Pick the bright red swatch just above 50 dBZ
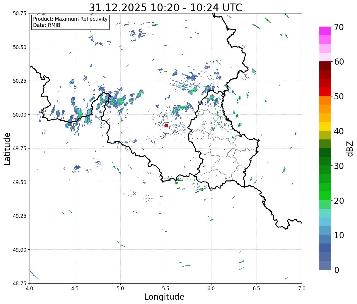This screenshot has height=304, width=357. coord(325,91)
